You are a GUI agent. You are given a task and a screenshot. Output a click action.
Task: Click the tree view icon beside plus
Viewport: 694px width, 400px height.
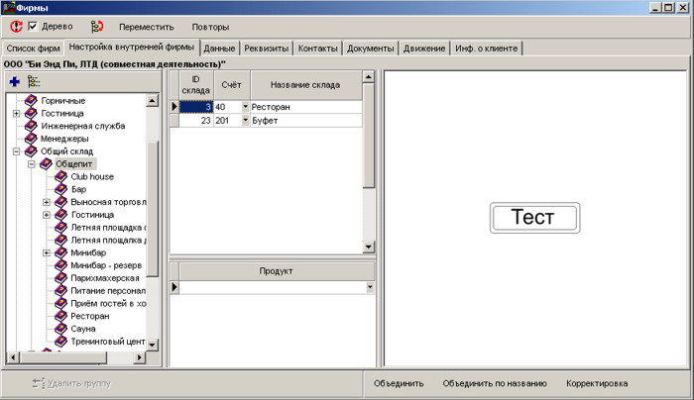coord(33,80)
